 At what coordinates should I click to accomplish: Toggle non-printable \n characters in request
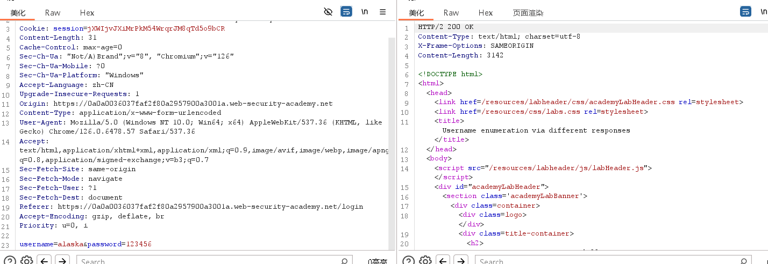point(365,12)
